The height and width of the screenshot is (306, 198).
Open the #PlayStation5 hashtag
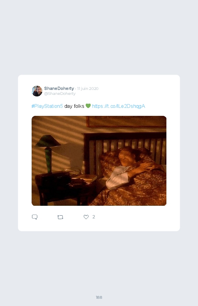pos(47,106)
